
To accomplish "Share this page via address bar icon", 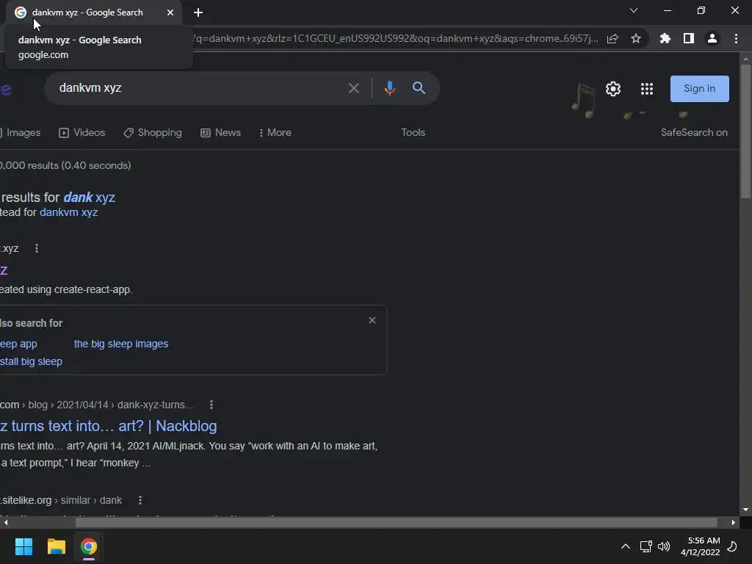I will (612, 39).
